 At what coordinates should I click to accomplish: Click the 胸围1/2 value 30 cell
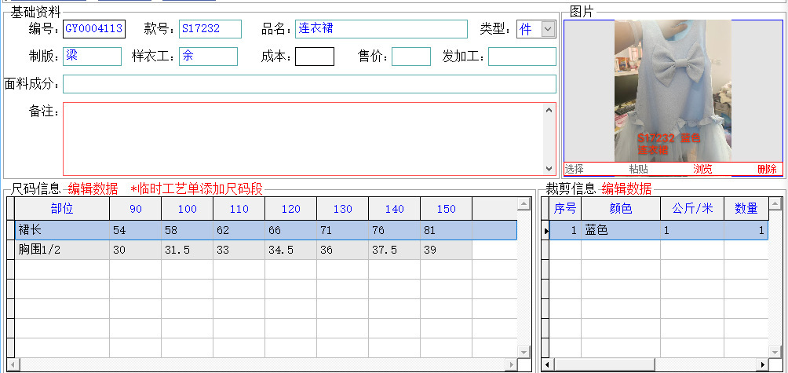[136, 250]
